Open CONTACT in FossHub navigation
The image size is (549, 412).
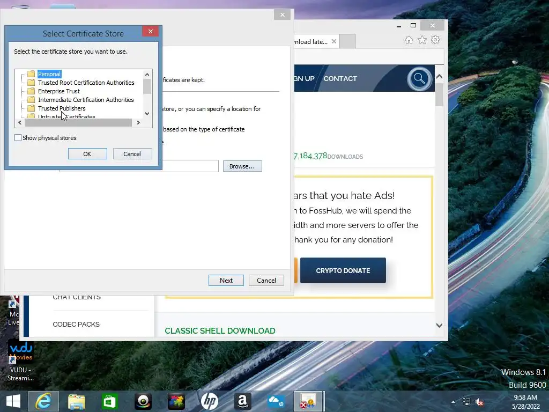[340, 78]
